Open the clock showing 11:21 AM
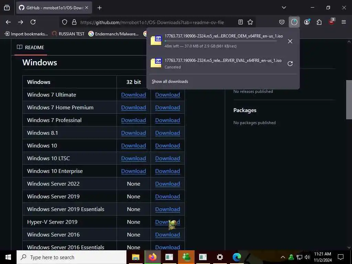Screen dimensions: 352x264 point(322,257)
